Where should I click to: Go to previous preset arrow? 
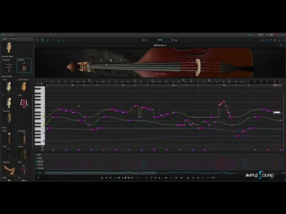[144, 40]
